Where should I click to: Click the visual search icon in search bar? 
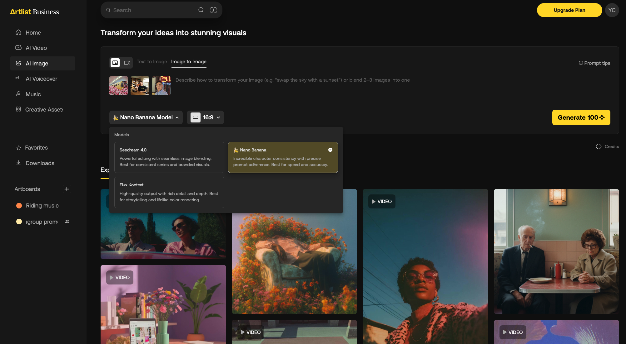pos(213,10)
